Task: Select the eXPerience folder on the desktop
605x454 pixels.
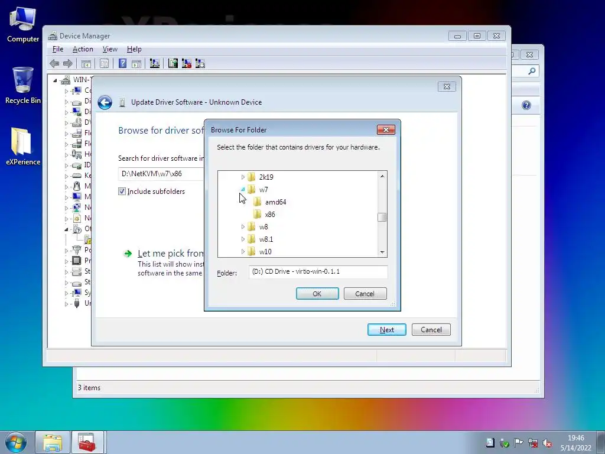Action: click(23, 147)
